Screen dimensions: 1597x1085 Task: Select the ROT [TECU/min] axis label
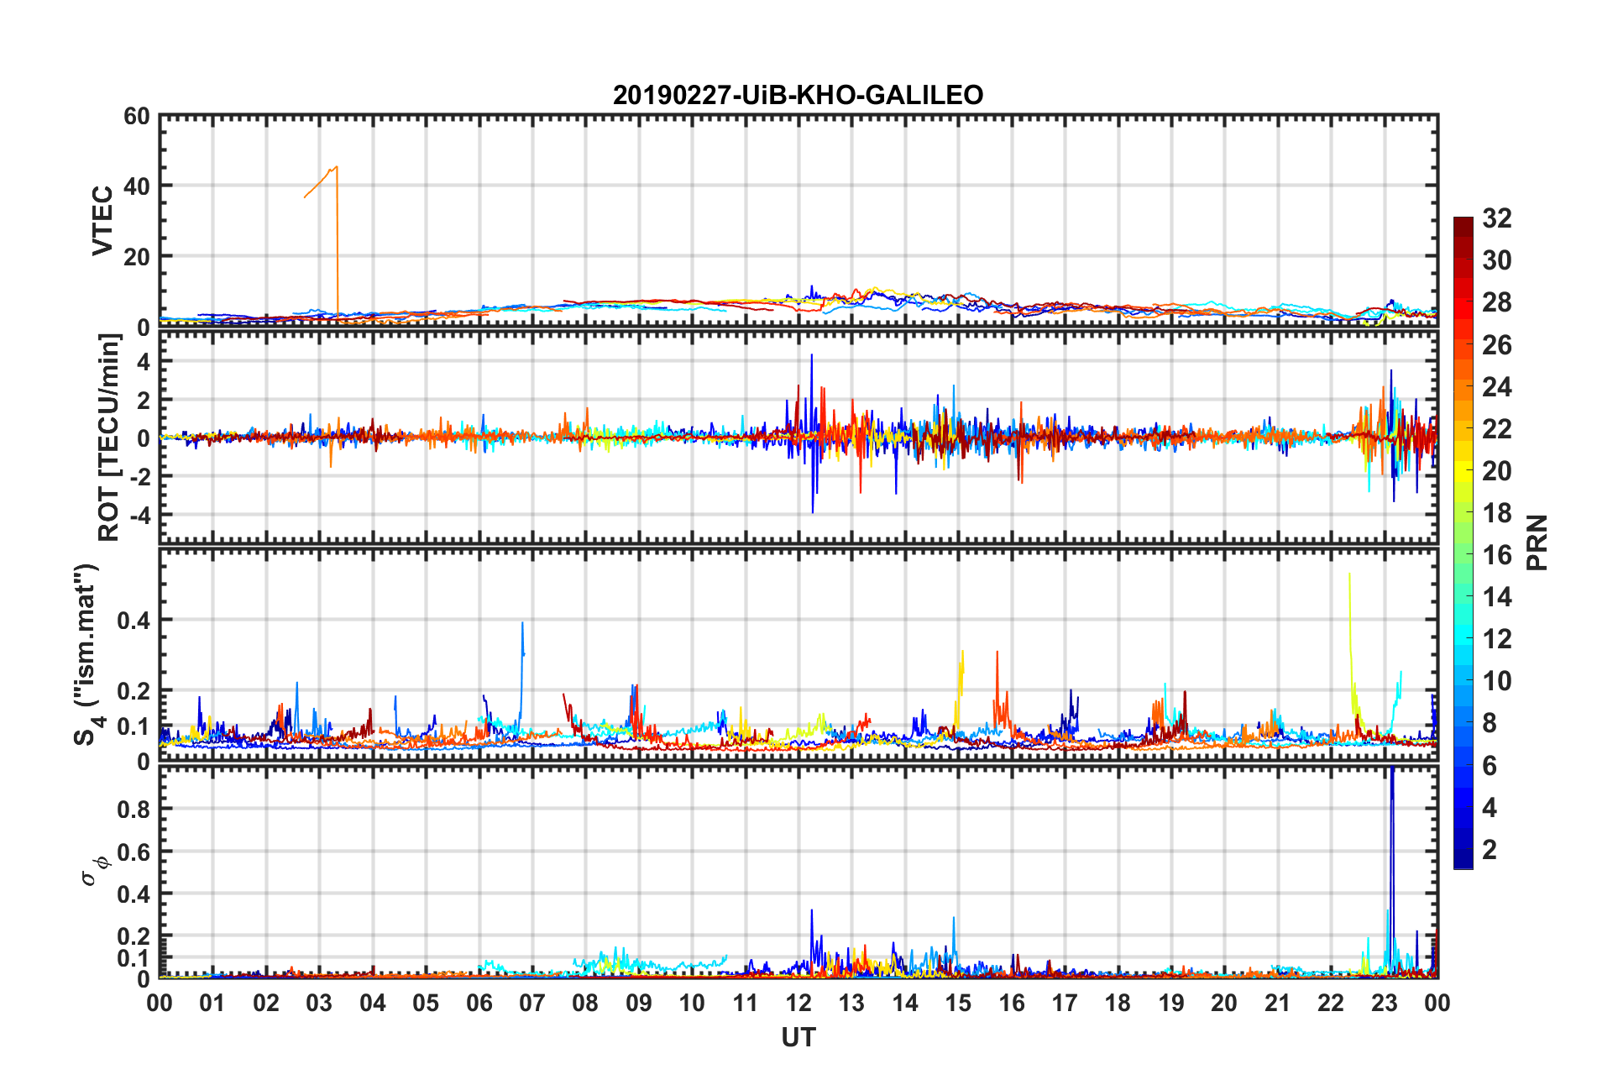110,438
